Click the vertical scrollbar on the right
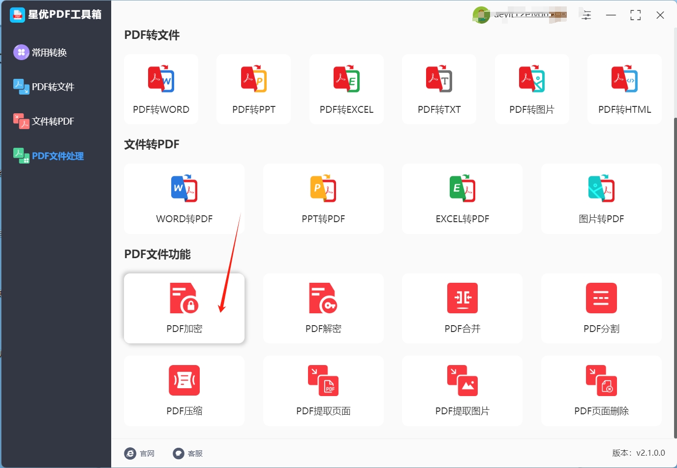This screenshot has width=677, height=468. click(x=675, y=277)
